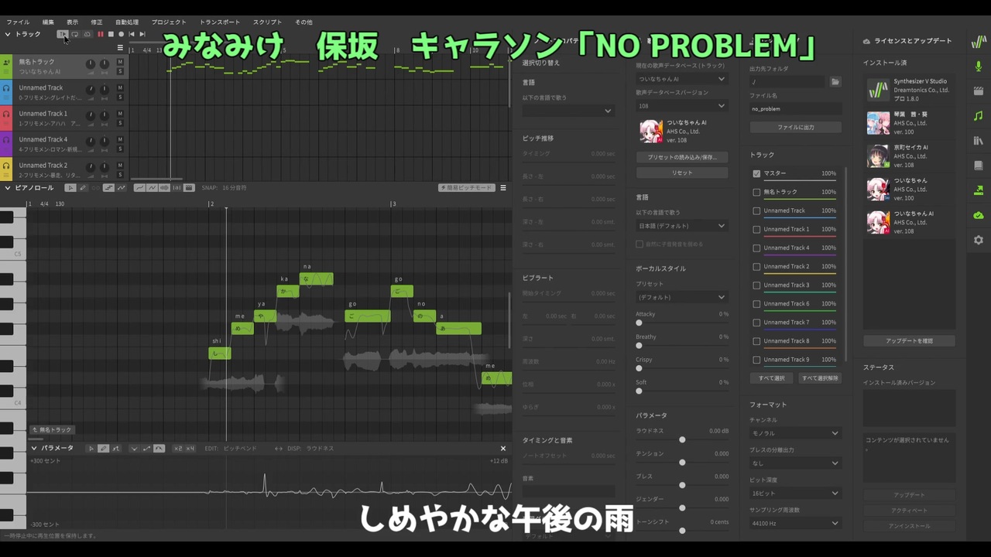991x557 pixels.
Task: Adjust the ラウドネス parameter slider
Action: pyautogui.click(x=682, y=440)
